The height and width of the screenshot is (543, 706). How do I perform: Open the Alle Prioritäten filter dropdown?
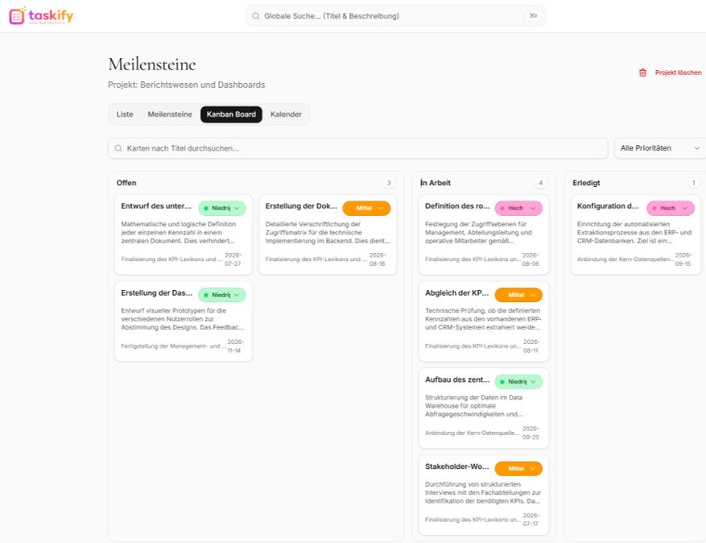coord(660,148)
